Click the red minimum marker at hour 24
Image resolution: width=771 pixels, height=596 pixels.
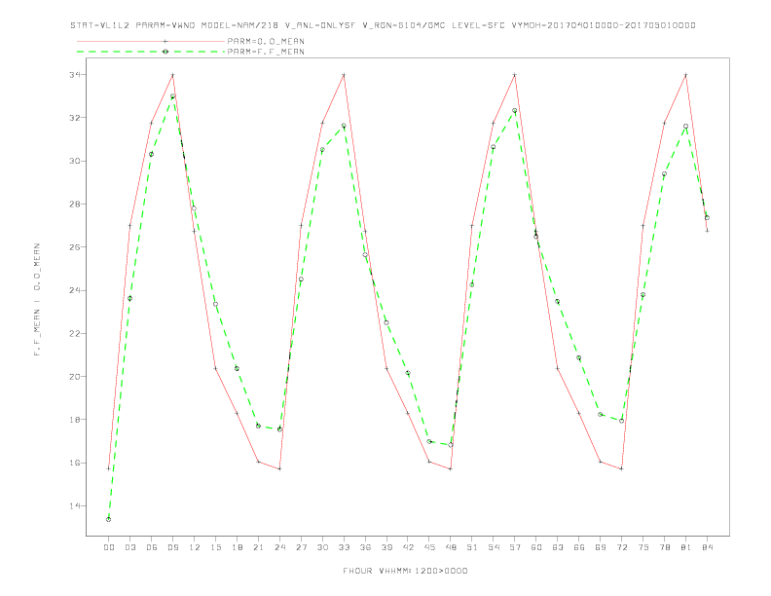tap(279, 469)
